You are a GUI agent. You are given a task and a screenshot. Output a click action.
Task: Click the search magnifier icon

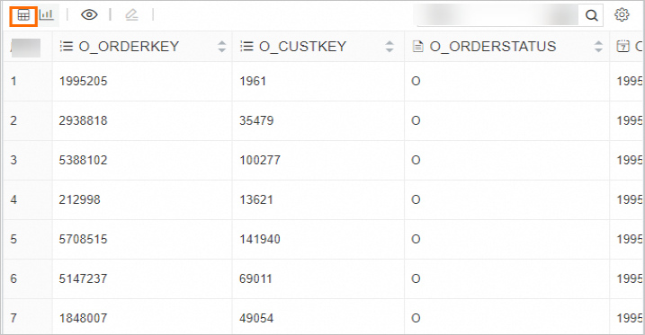(x=592, y=15)
